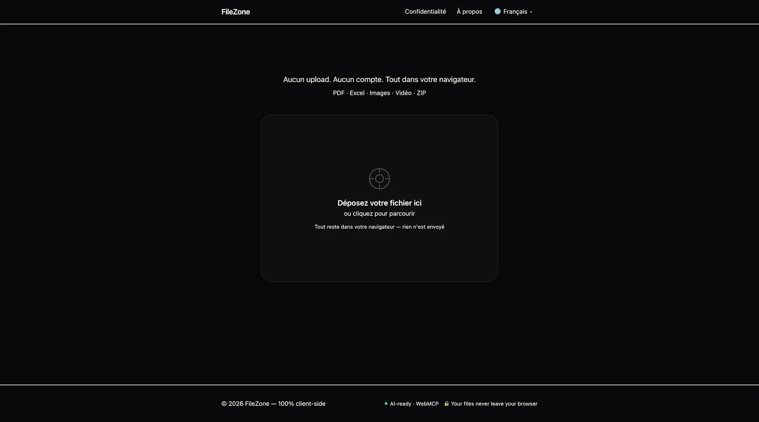Click "ou cliquez pour parcourir" text
The width and height of the screenshot is (759, 422).
pos(379,214)
